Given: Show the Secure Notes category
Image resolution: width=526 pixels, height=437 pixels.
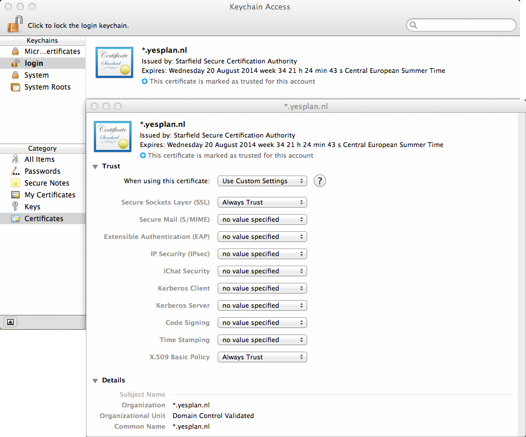Looking at the screenshot, I should click(x=46, y=183).
